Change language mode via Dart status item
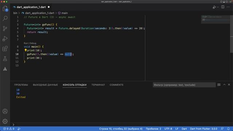The height and width of the screenshot is (131, 233). click(184, 129)
